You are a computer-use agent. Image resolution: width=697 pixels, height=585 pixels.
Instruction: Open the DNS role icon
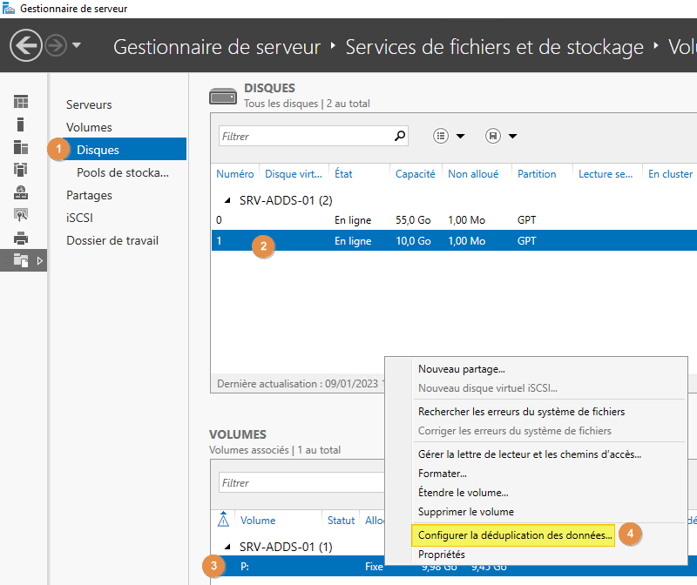[22, 192]
